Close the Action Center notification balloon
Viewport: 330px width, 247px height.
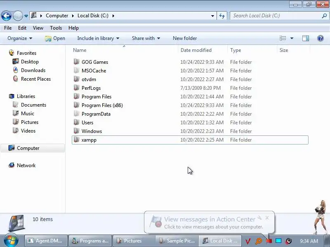[267, 218]
